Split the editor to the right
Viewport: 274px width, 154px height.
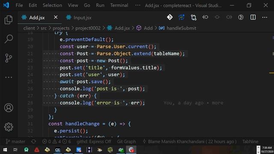pyautogui.click(x=253, y=17)
